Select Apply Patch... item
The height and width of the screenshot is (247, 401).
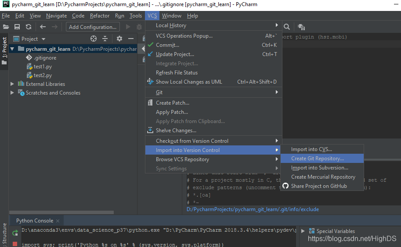(213, 112)
